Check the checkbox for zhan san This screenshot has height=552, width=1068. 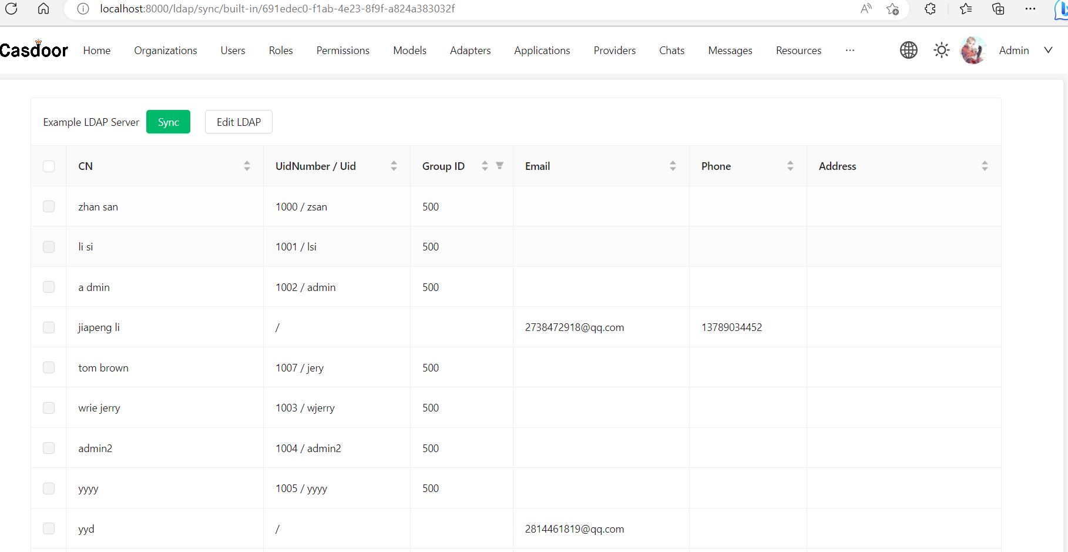tap(49, 206)
